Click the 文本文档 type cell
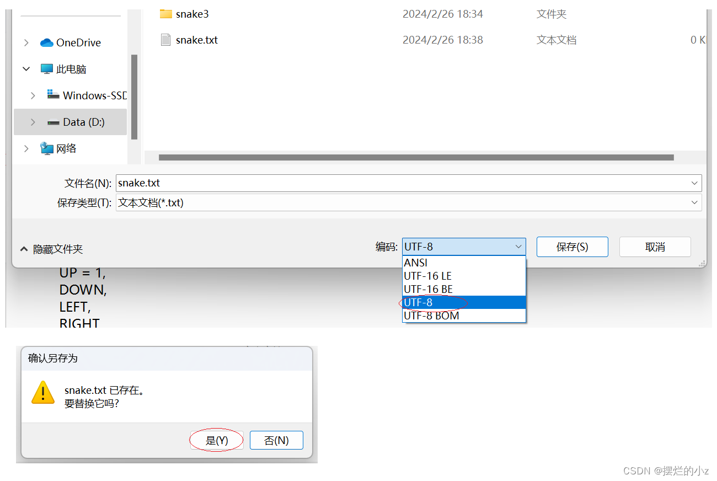 tap(557, 40)
